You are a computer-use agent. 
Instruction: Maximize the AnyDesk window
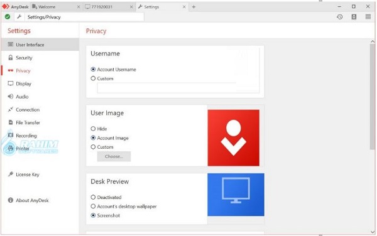pos(353,7)
